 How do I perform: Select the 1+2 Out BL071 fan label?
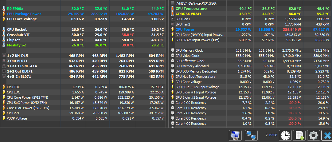20,71
